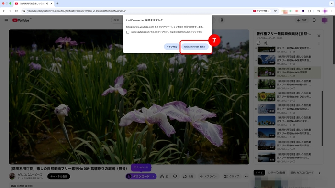View site information icon in address bar
335x188 pixels.
click(x=24, y=11)
